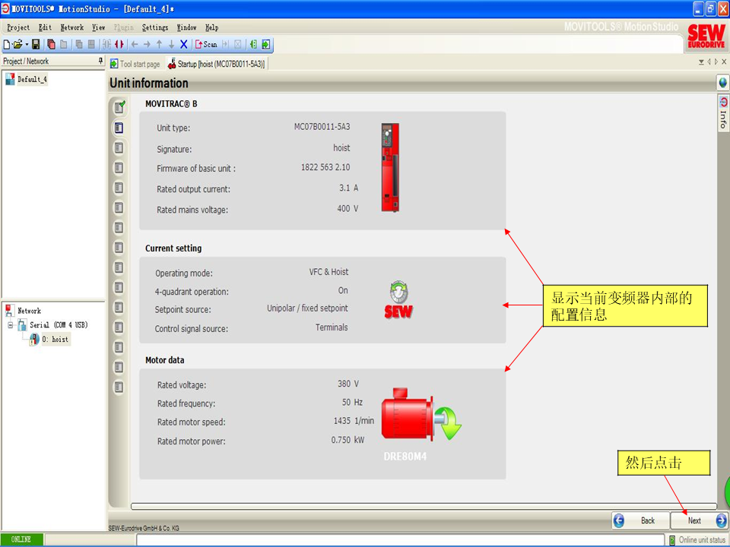Click the New project toolbar icon

click(x=7, y=45)
